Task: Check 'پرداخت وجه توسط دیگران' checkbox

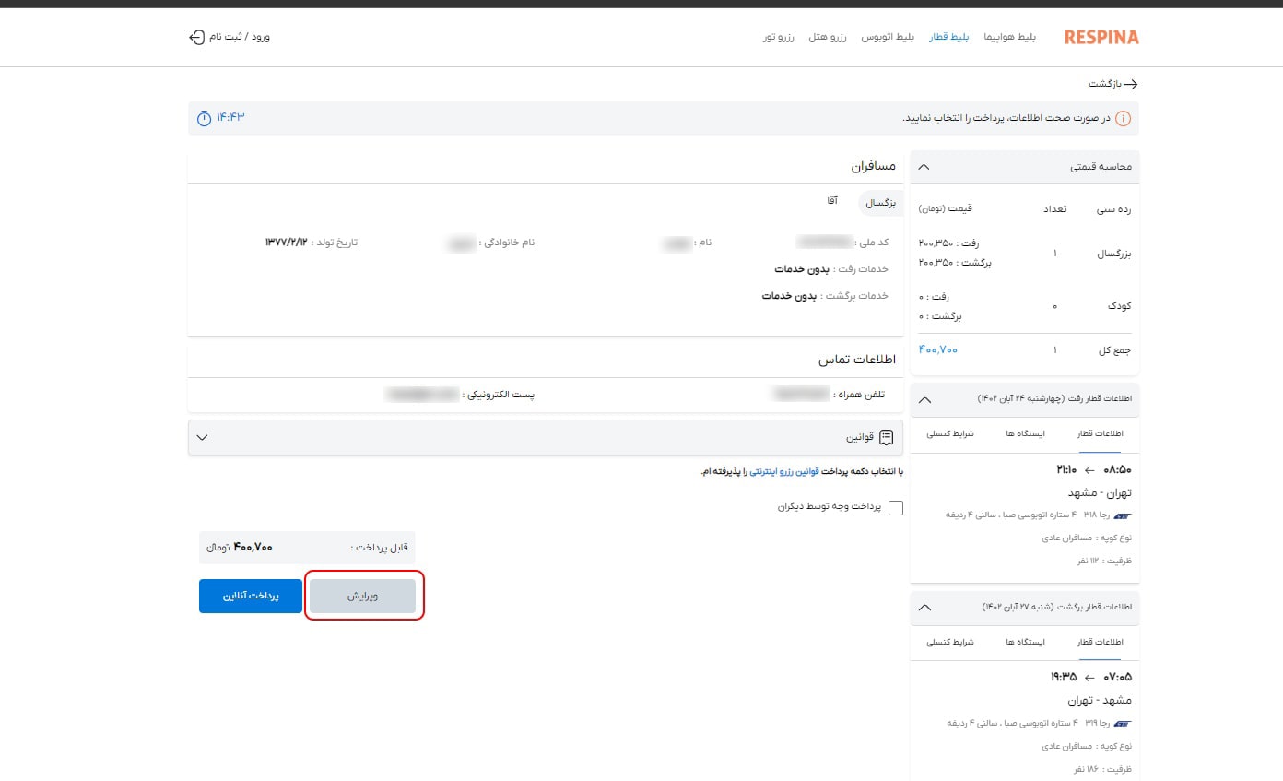Action: click(895, 508)
